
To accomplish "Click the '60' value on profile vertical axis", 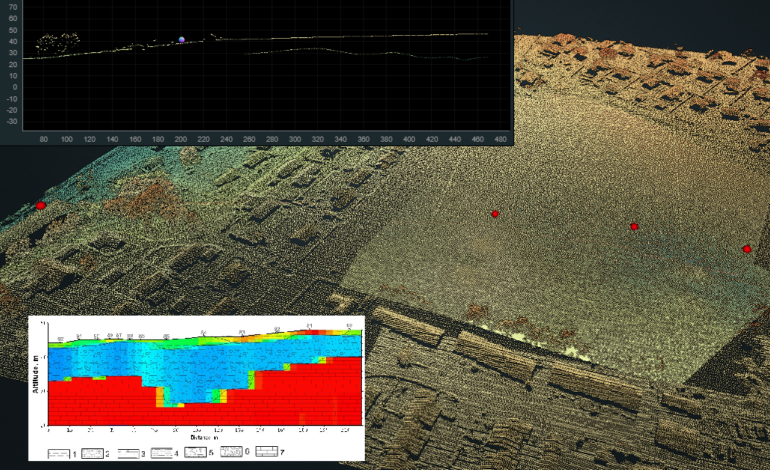I will coord(13,19).
